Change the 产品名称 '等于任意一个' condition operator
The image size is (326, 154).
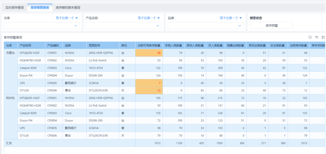click(x=149, y=18)
